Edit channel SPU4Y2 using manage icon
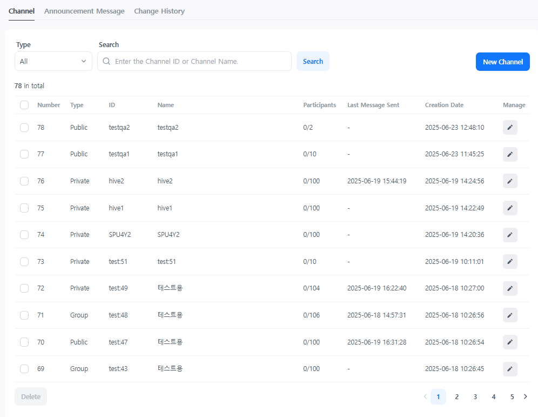The height and width of the screenshot is (417, 538). 510,235
